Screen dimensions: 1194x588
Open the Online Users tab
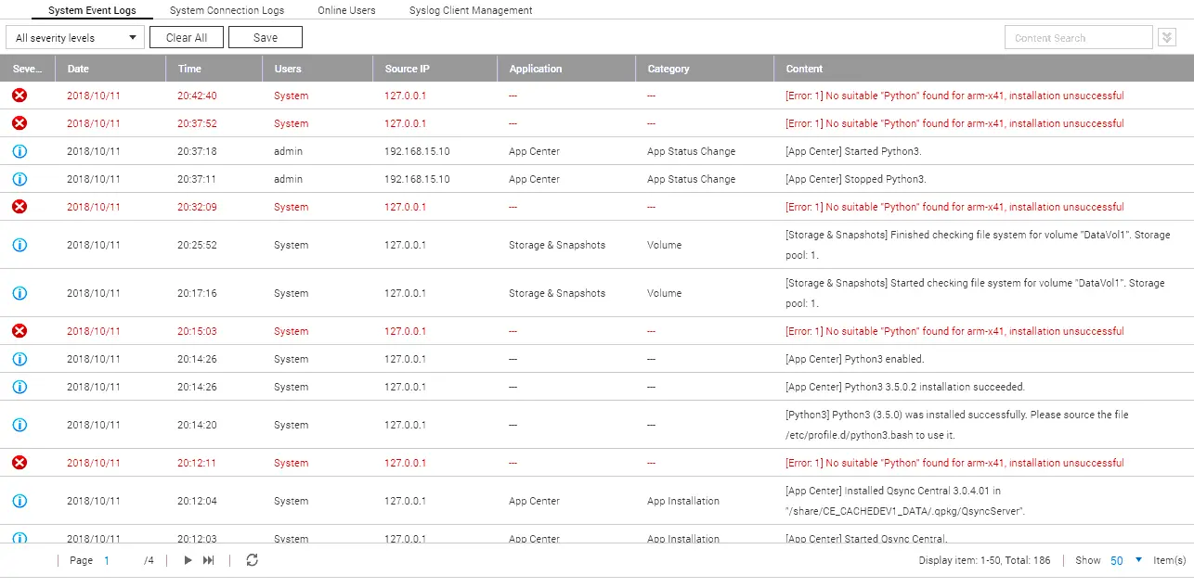click(x=346, y=10)
